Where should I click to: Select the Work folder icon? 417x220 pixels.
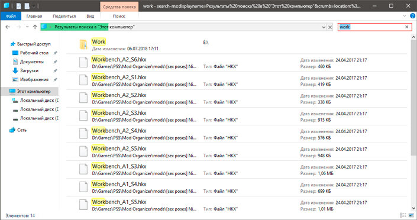83,45
